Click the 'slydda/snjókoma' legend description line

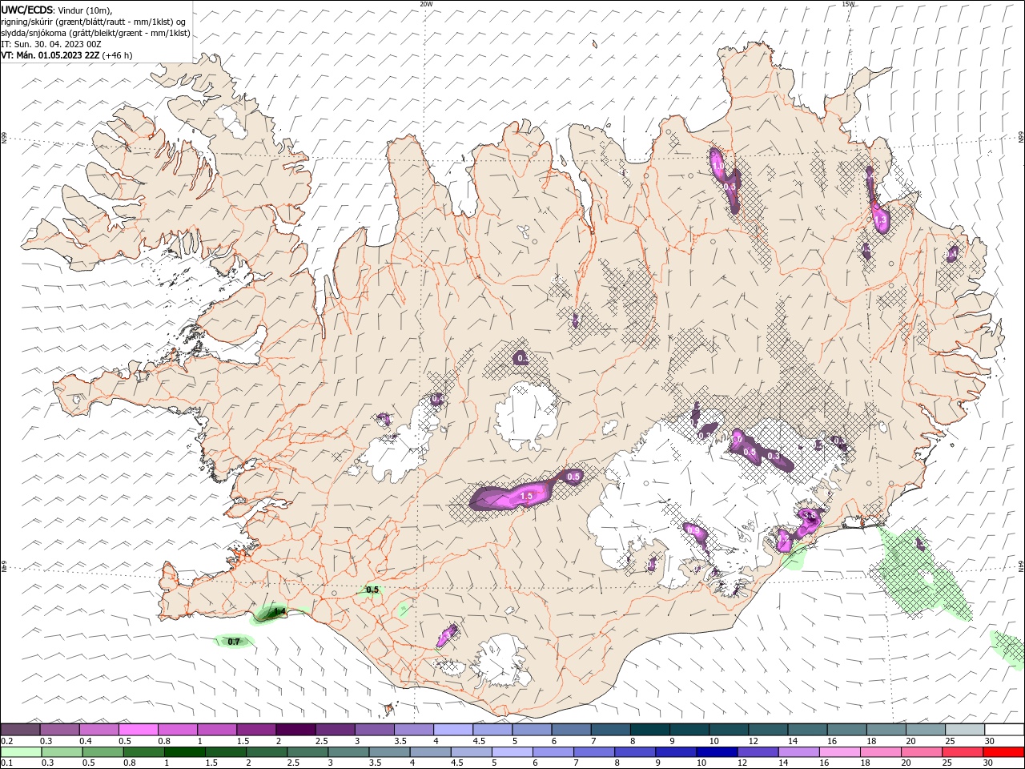[95, 33]
